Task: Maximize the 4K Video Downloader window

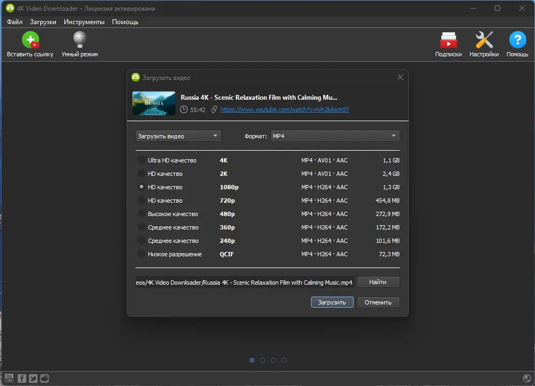Action: (497, 8)
